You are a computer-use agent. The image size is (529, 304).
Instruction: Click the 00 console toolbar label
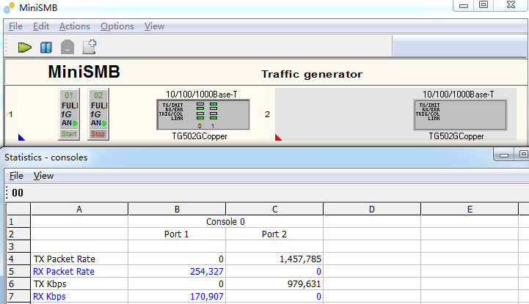pyautogui.click(x=18, y=193)
